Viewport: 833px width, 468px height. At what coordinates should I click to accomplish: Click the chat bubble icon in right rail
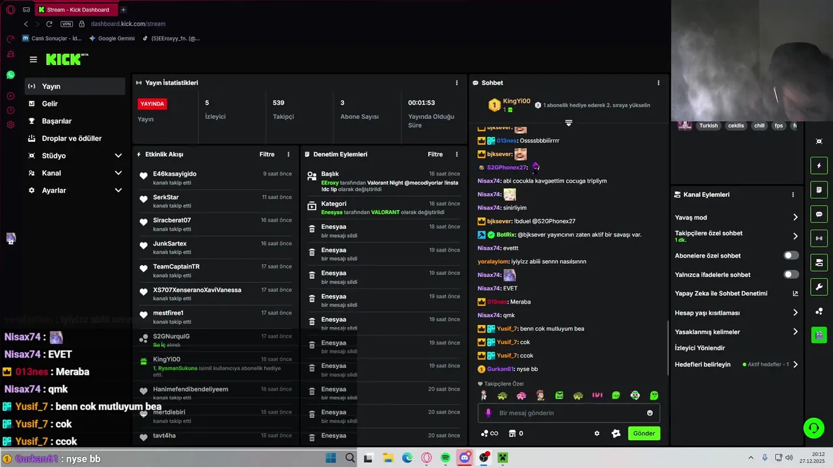click(x=819, y=214)
